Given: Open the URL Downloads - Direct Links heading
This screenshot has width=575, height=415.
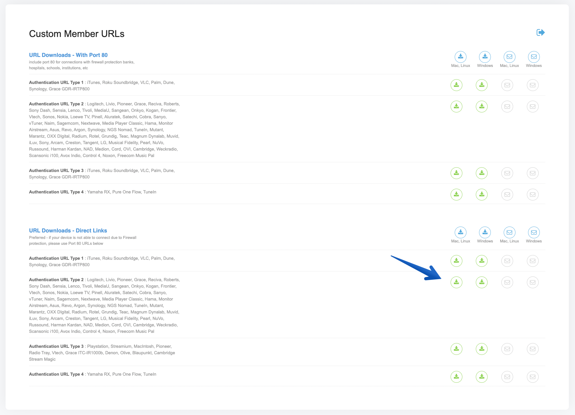Looking at the screenshot, I should 68,230.
